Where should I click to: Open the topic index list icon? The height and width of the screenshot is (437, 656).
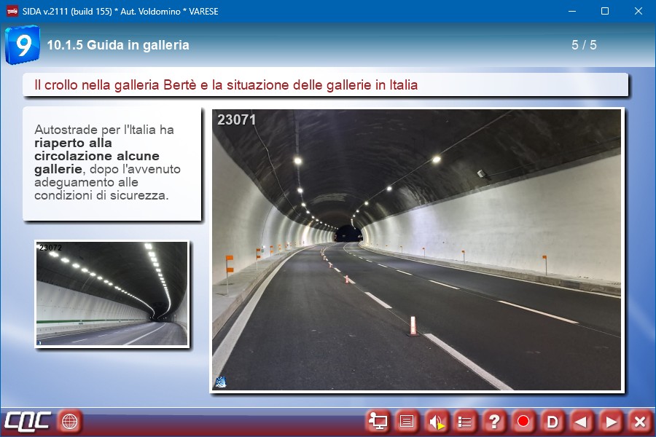465,421
